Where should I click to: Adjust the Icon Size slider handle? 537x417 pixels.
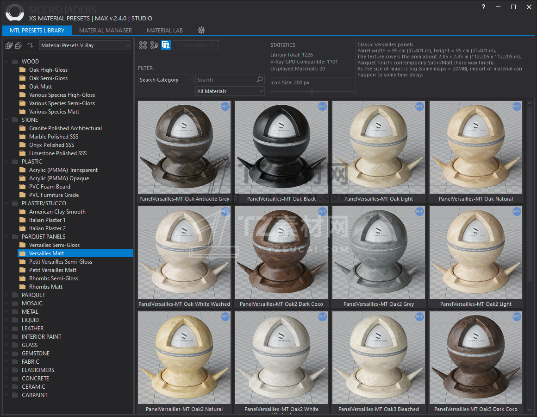(312, 91)
